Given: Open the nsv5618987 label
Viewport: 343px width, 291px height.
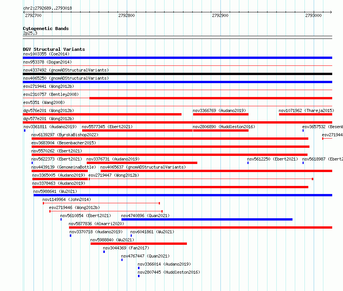Looking at the screenshot, I should pyautogui.click(x=323, y=159).
